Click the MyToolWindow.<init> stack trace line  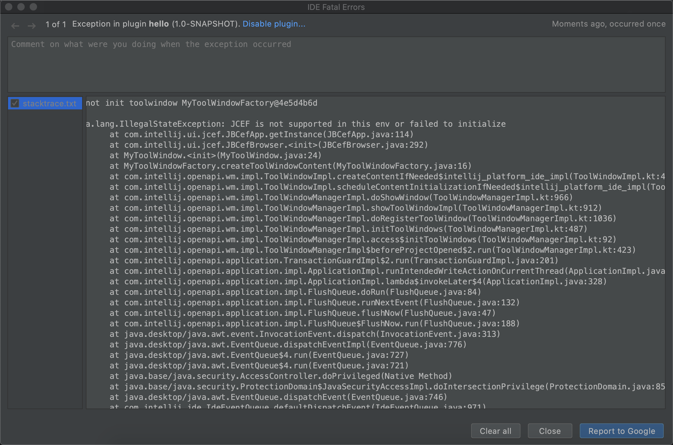[x=215, y=155]
